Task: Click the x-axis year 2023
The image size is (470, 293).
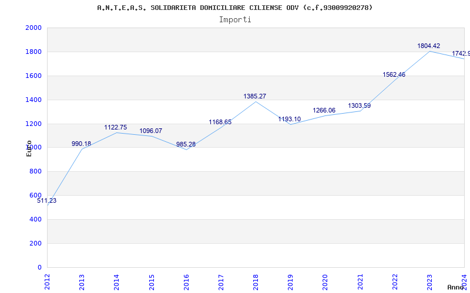Action: tap(429, 282)
